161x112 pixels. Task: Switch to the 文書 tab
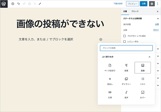[x=125, y=11]
